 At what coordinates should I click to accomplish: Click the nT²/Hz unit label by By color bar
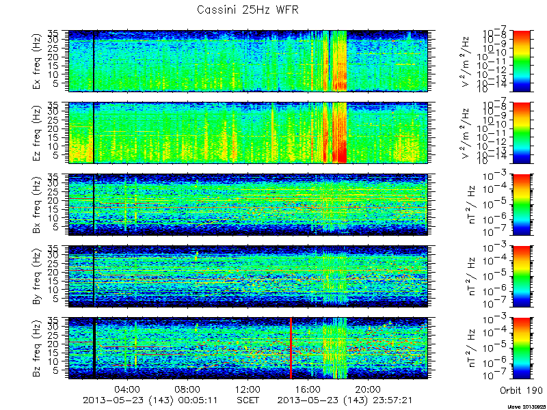point(473,277)
